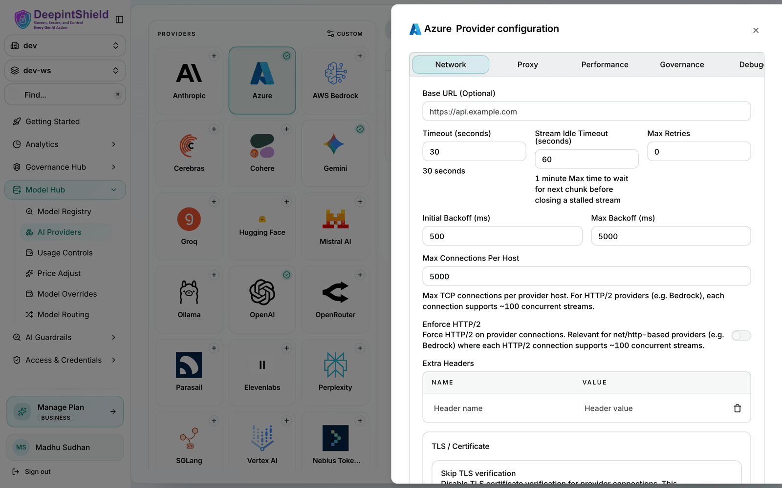Click Sign out link
Viewport: 782px width, 488px height.
point(32,472)
